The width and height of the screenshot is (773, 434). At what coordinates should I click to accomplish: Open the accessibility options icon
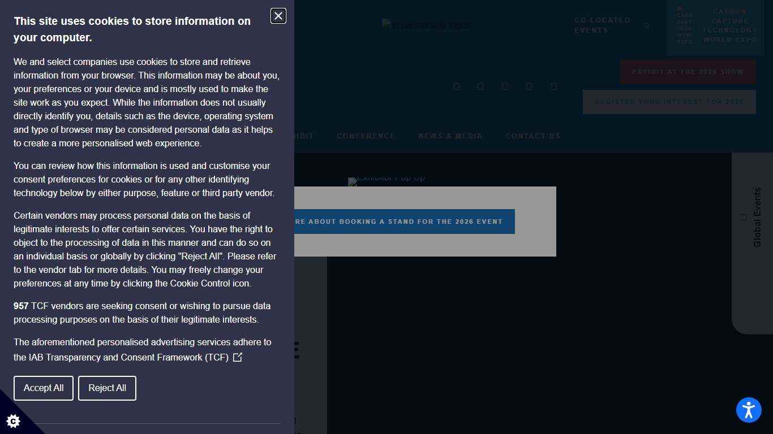click(x=749, y=410)
